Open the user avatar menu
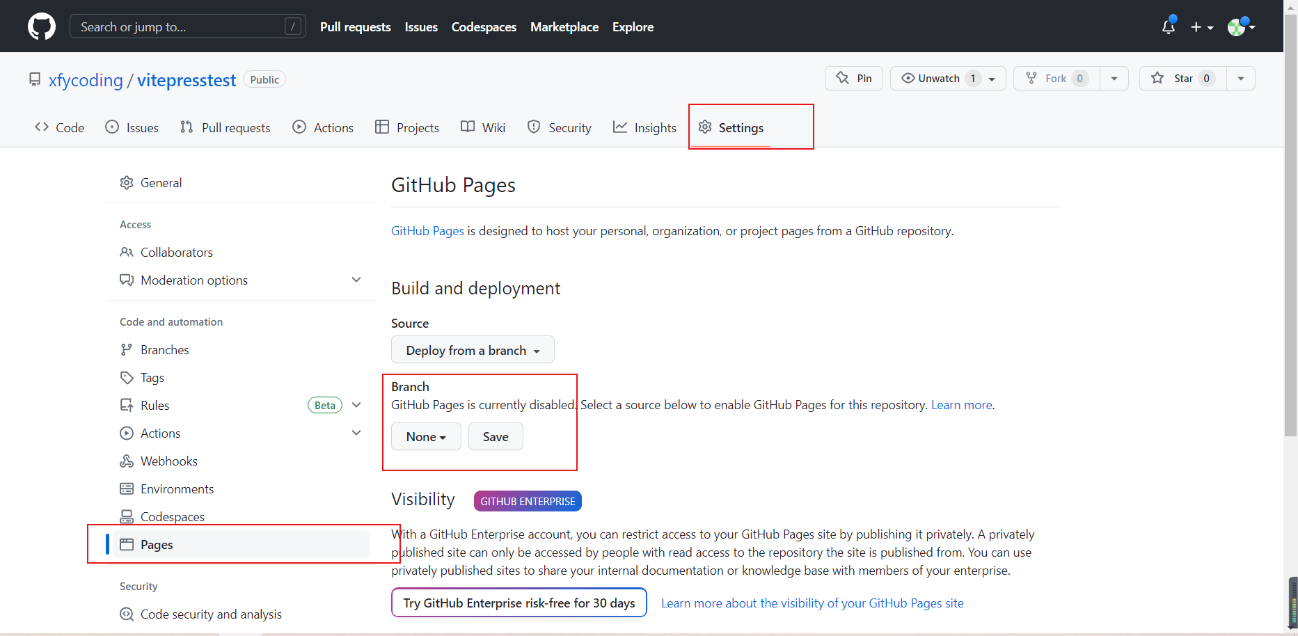Screen dimensions: 1298x636 [x=1241, y=26]
